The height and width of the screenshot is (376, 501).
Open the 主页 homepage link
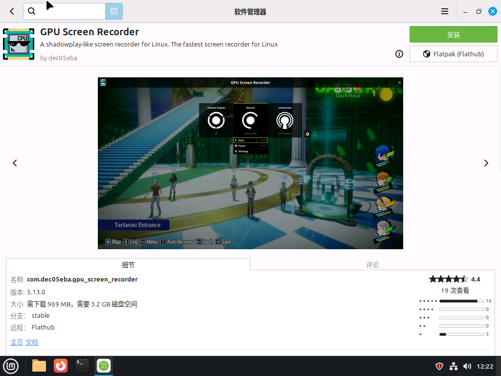(17, 342)
